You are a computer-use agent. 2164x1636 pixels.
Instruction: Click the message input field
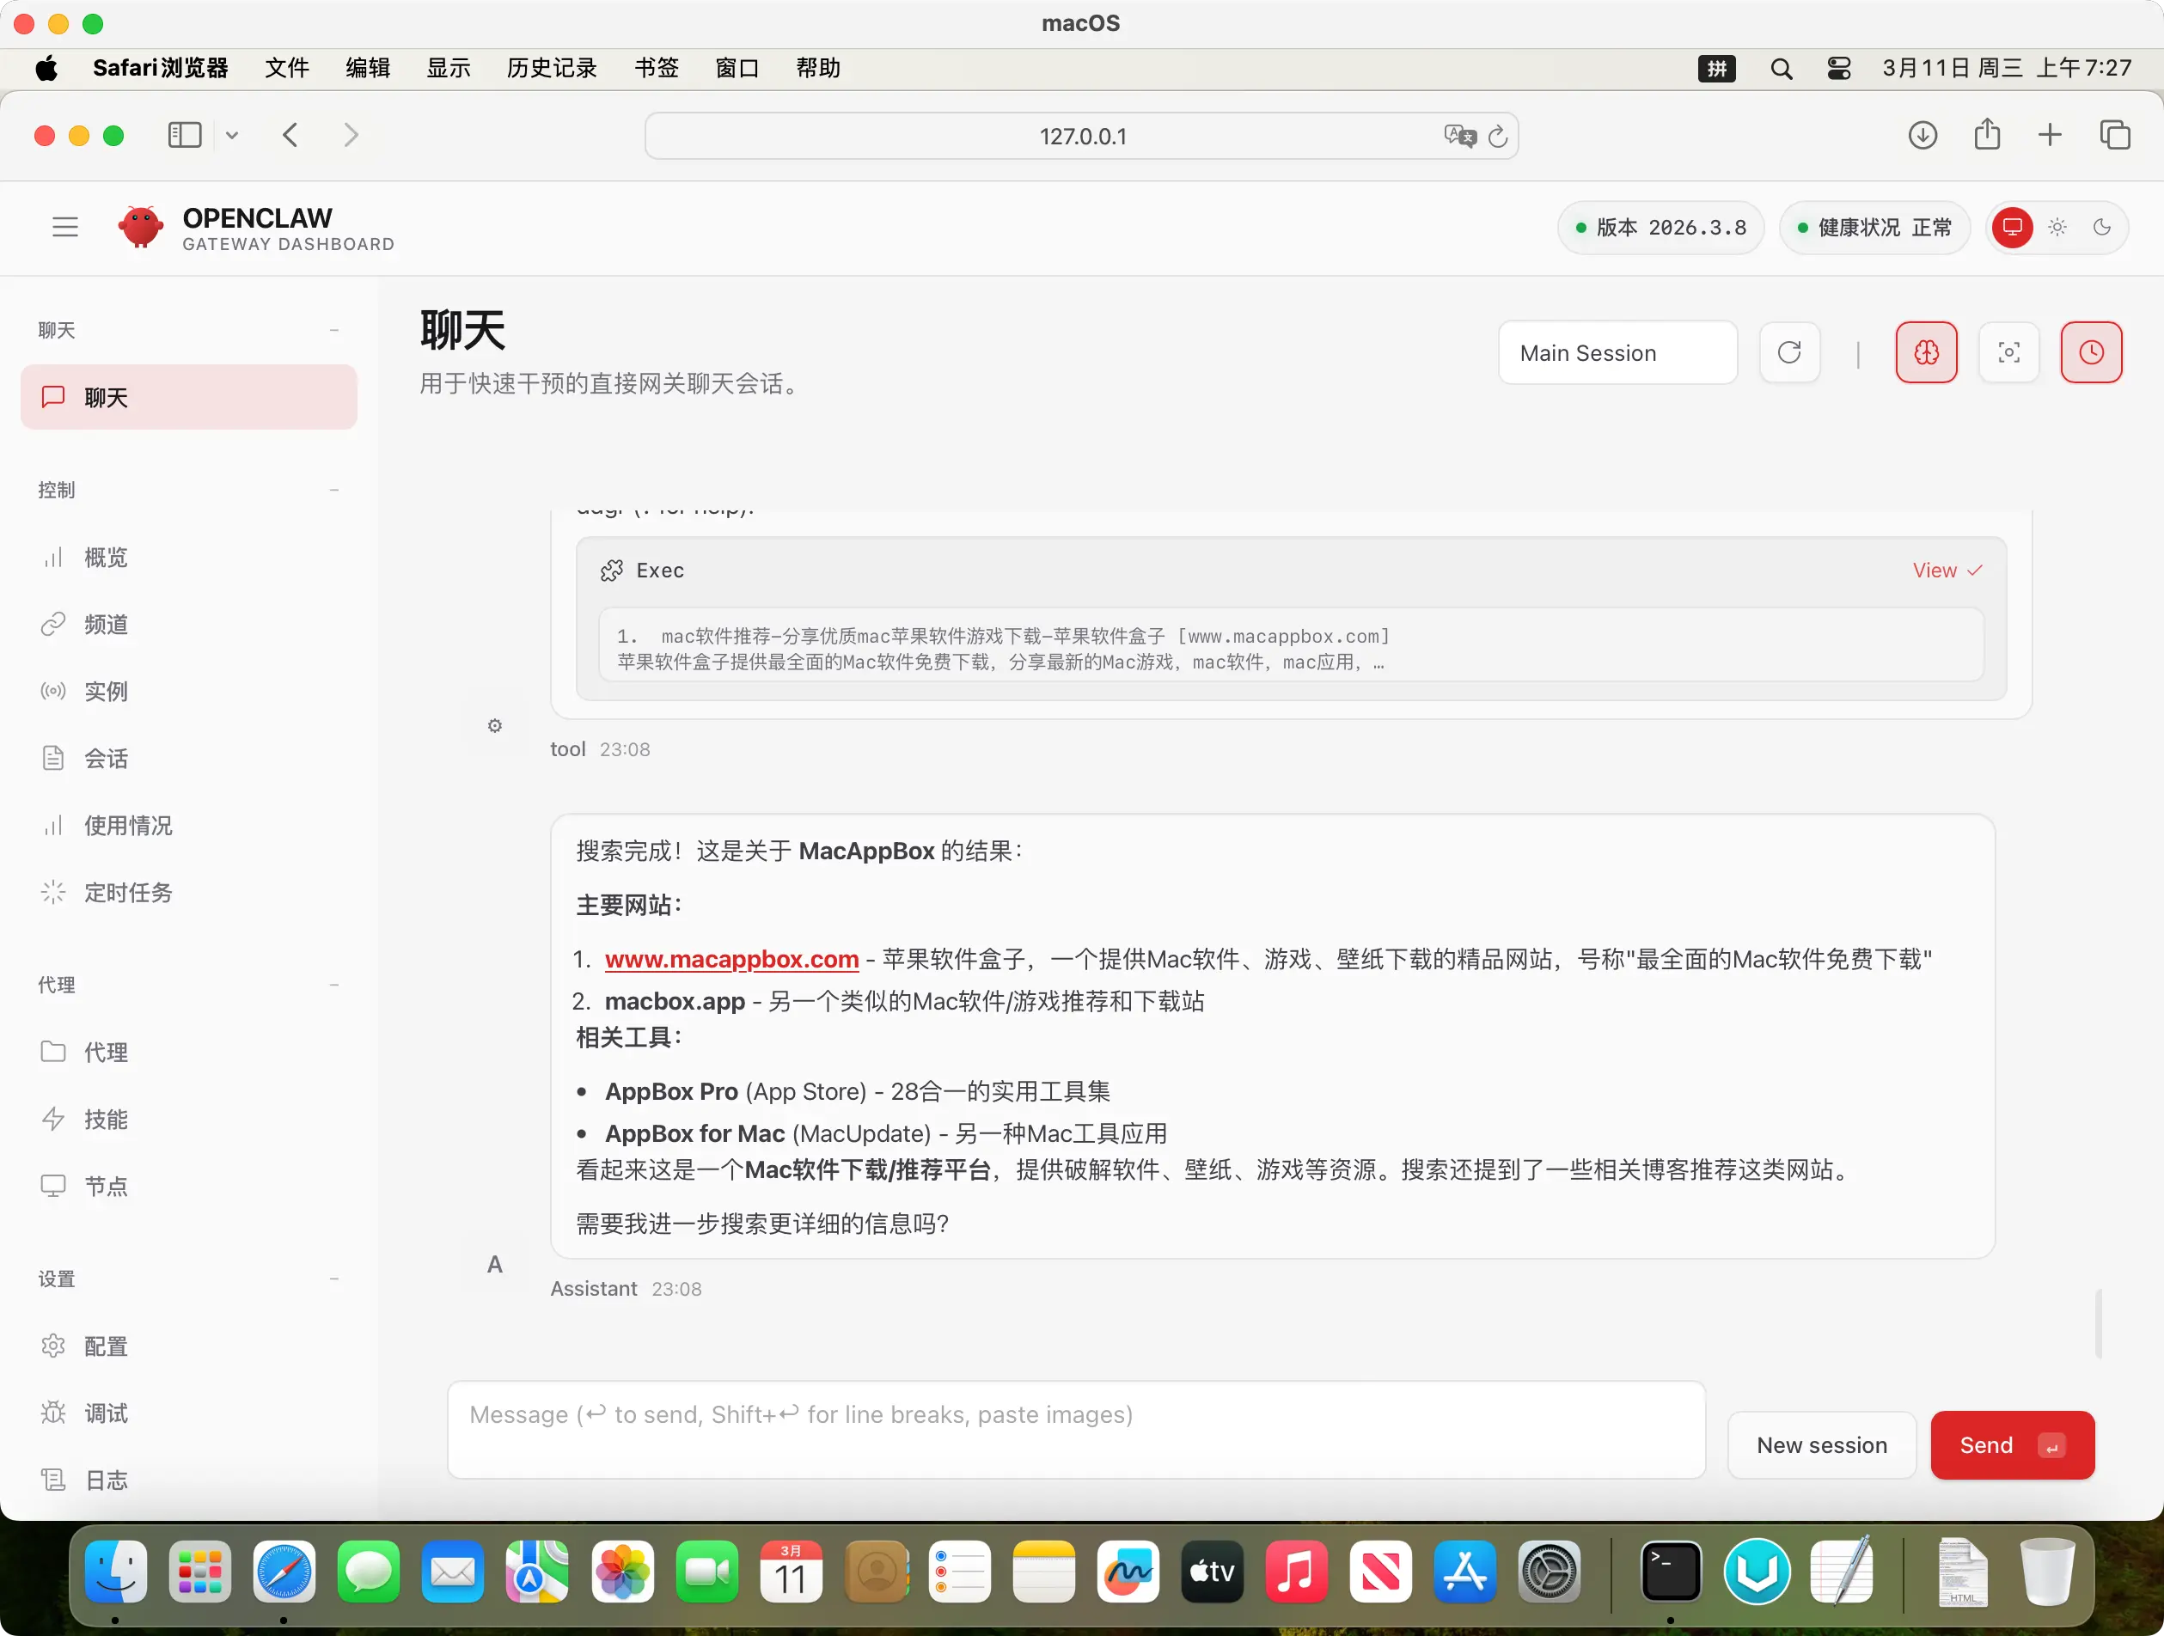click(1076, 1430)
